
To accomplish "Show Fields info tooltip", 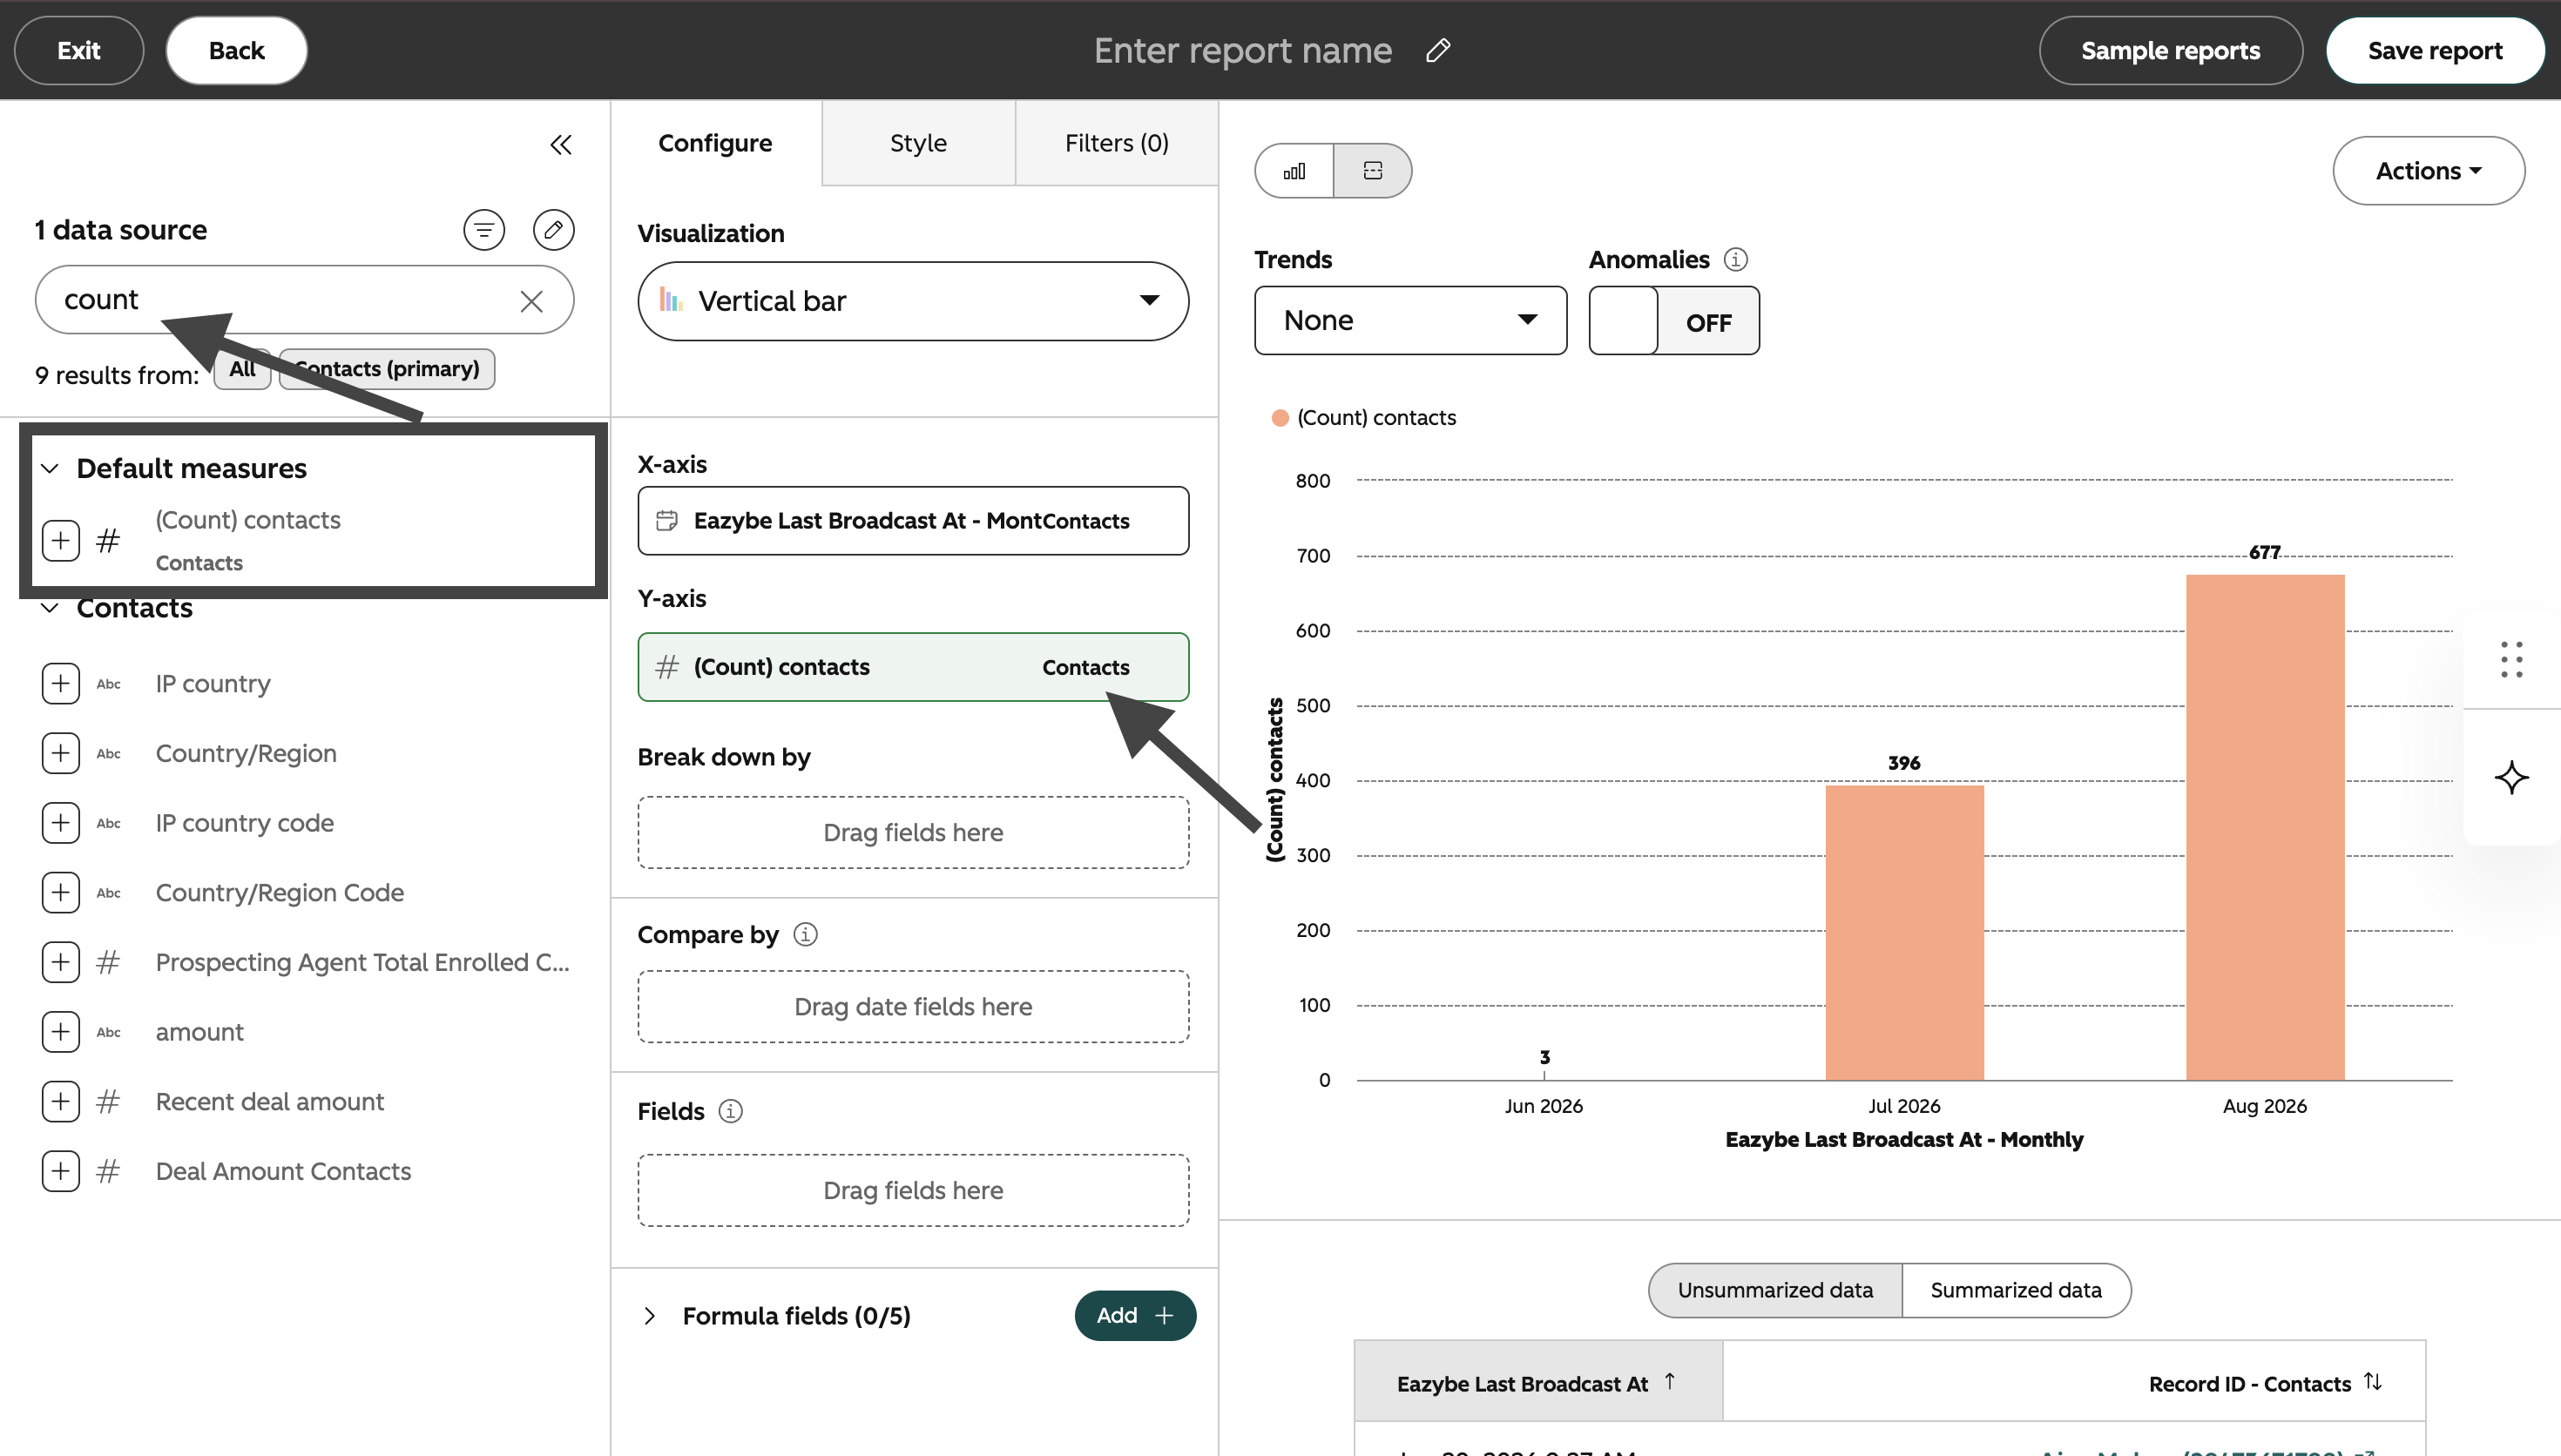I will pyautogui.click(x=731, y=1111).
